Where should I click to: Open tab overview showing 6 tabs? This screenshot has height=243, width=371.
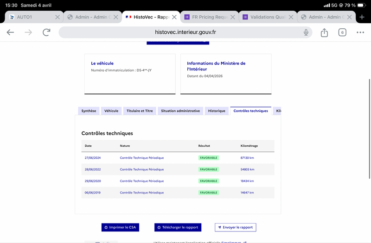pyautogui.click(x=342, y=32)
